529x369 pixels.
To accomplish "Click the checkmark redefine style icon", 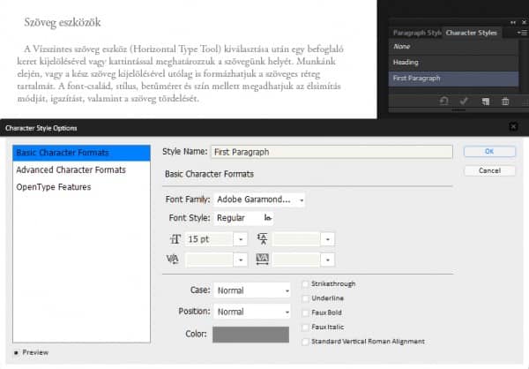I will coord(467,102).
